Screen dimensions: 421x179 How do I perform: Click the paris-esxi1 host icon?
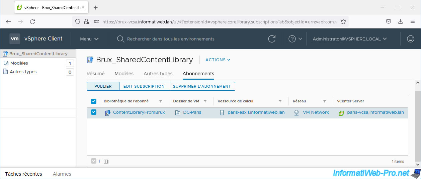(222, 113)
